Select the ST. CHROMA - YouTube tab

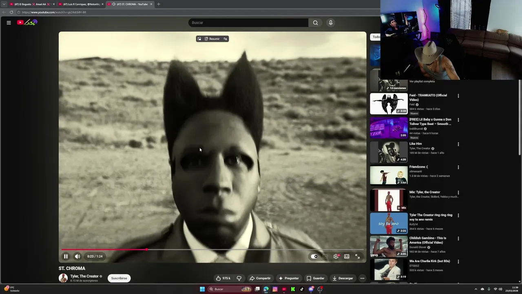click(x=130, y=4)
